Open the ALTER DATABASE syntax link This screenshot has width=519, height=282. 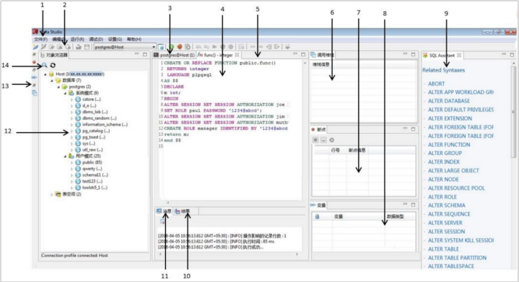point(449,101)
